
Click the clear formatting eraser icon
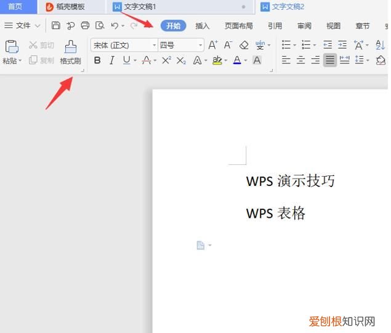[x=244, y=45]
